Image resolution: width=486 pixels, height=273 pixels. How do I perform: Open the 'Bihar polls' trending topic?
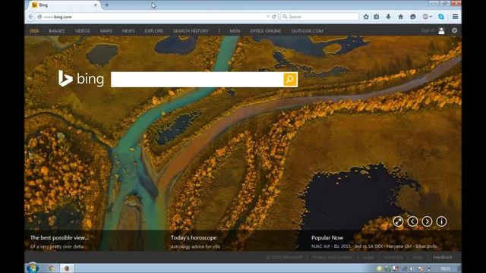point(426,246)
